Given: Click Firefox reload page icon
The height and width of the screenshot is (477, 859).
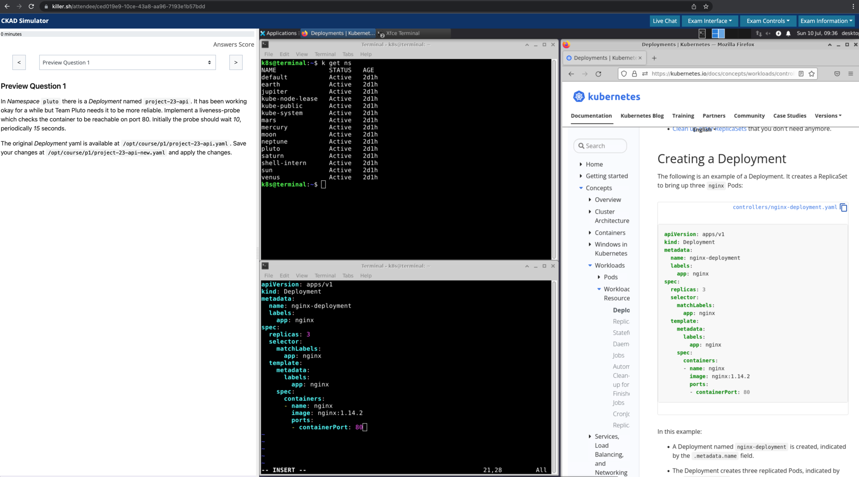Looking at the screenshot, I should click(x=598, y=74).
